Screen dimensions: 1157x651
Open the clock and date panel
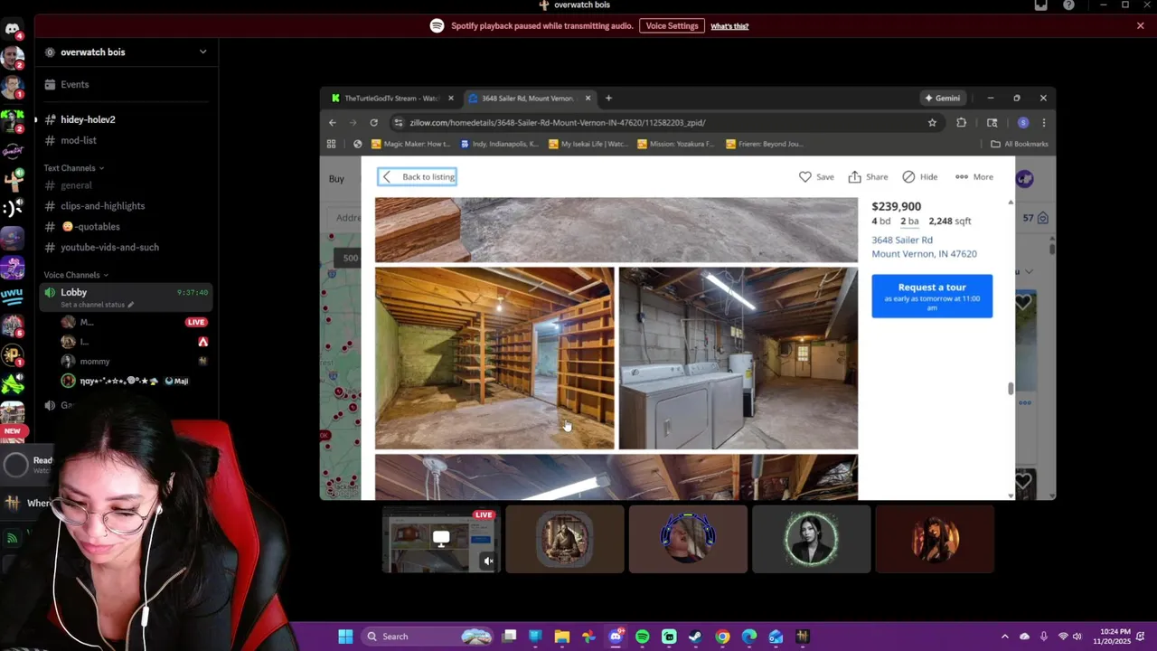1113,637
